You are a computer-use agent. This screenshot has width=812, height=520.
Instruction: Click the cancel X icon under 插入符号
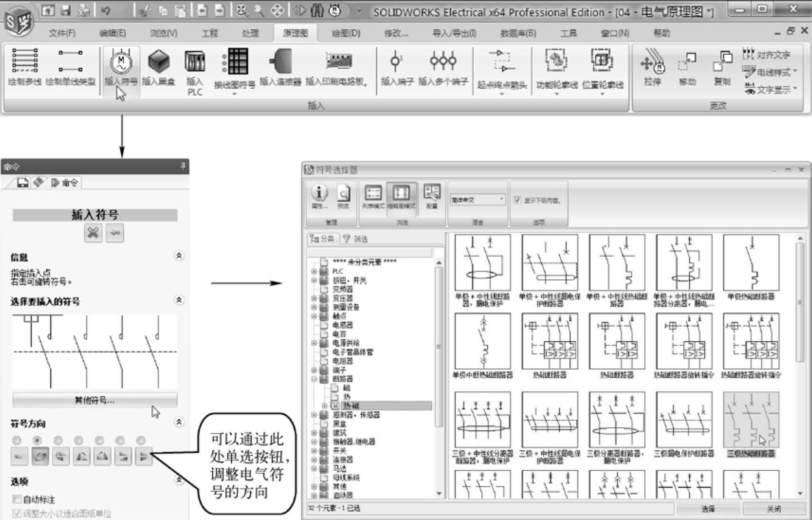coord(93,233)
